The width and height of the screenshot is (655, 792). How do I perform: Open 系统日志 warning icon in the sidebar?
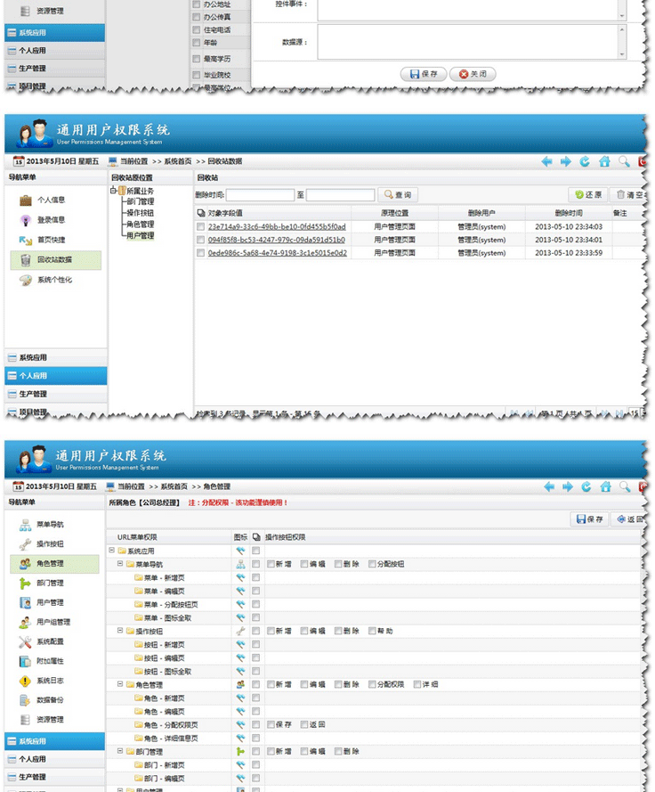(25, 681)
